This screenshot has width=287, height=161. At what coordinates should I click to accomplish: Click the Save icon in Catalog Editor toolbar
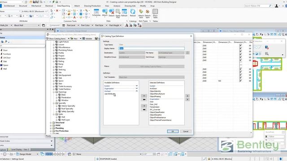pyautogui.click(x=96, y=38)
